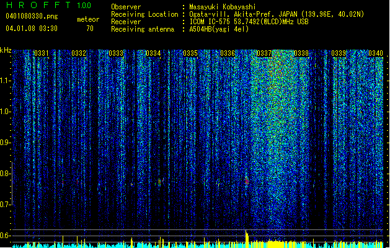Click the Receiving antenna label
The height and width of the screenshot is (248, 390).
(143, 29)
